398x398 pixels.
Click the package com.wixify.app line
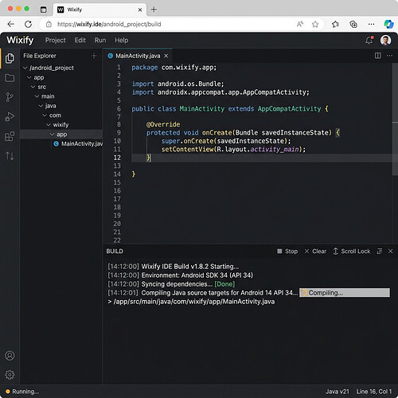[x=174, y=68]
